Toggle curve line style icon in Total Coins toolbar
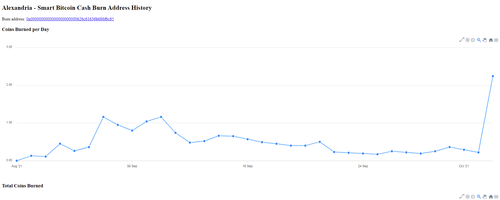 (x=462, y=197)
